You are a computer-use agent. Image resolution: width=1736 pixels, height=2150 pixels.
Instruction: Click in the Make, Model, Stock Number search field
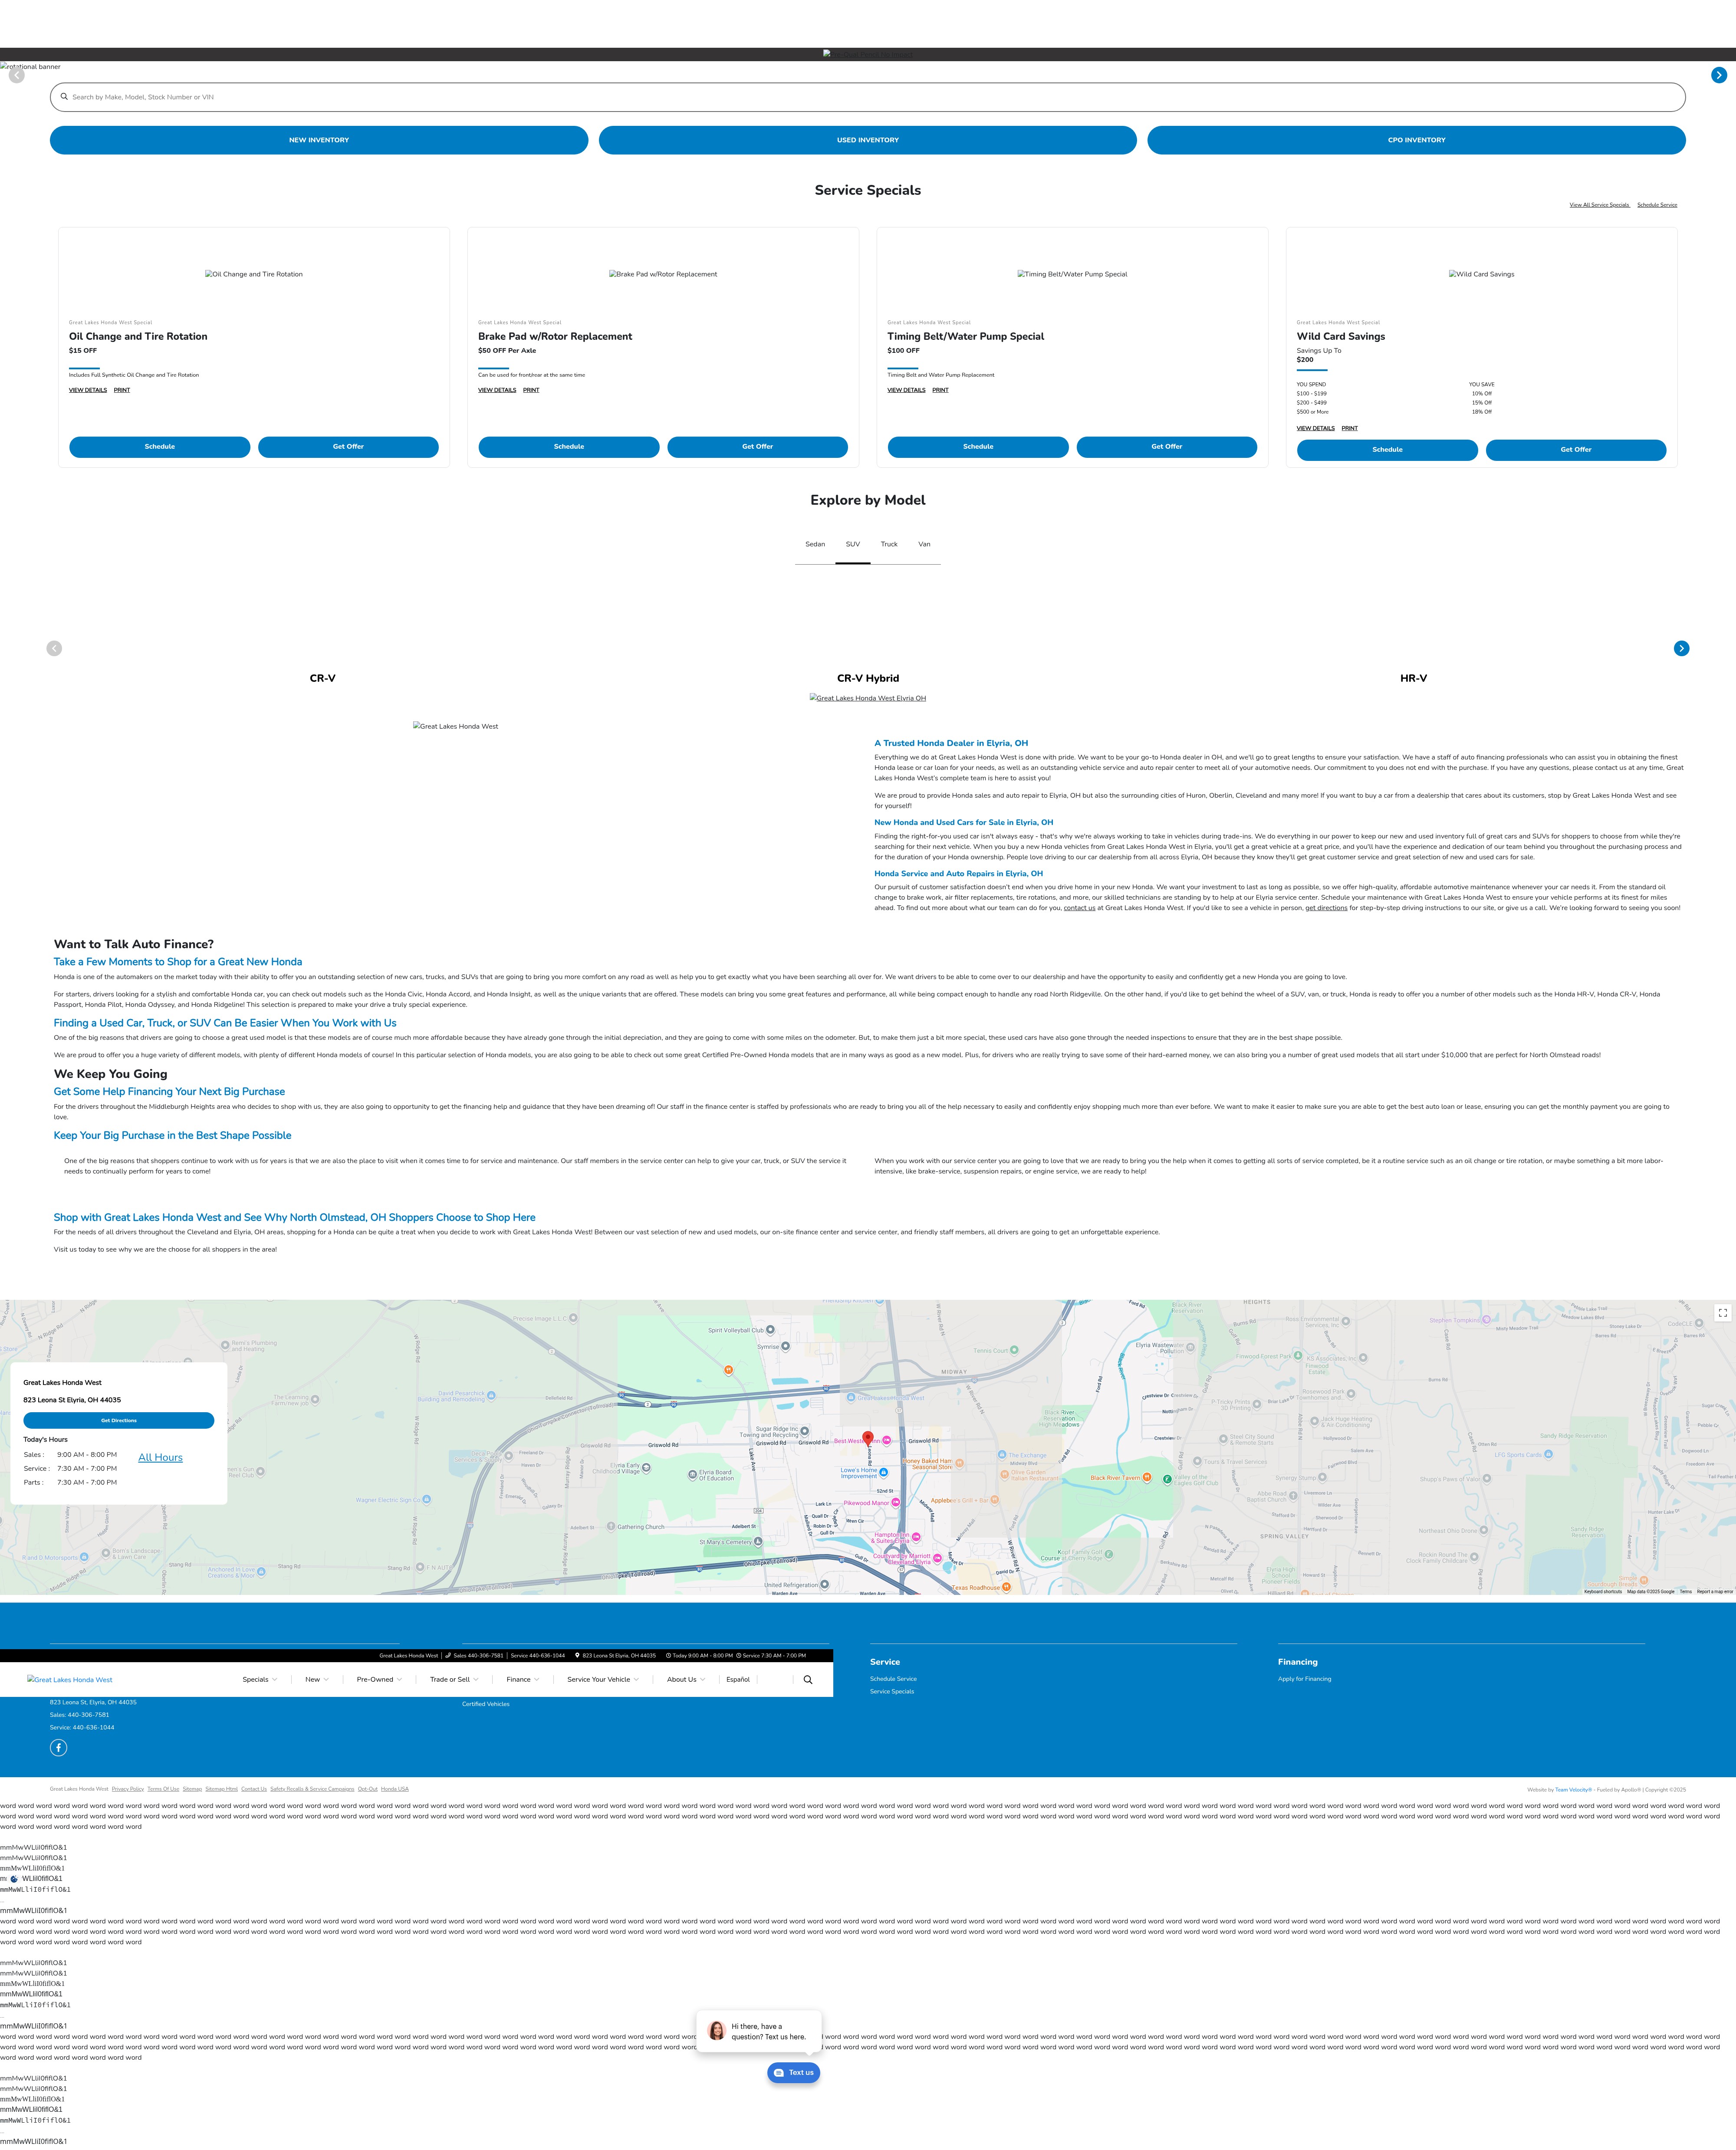[x=868, y=97]
